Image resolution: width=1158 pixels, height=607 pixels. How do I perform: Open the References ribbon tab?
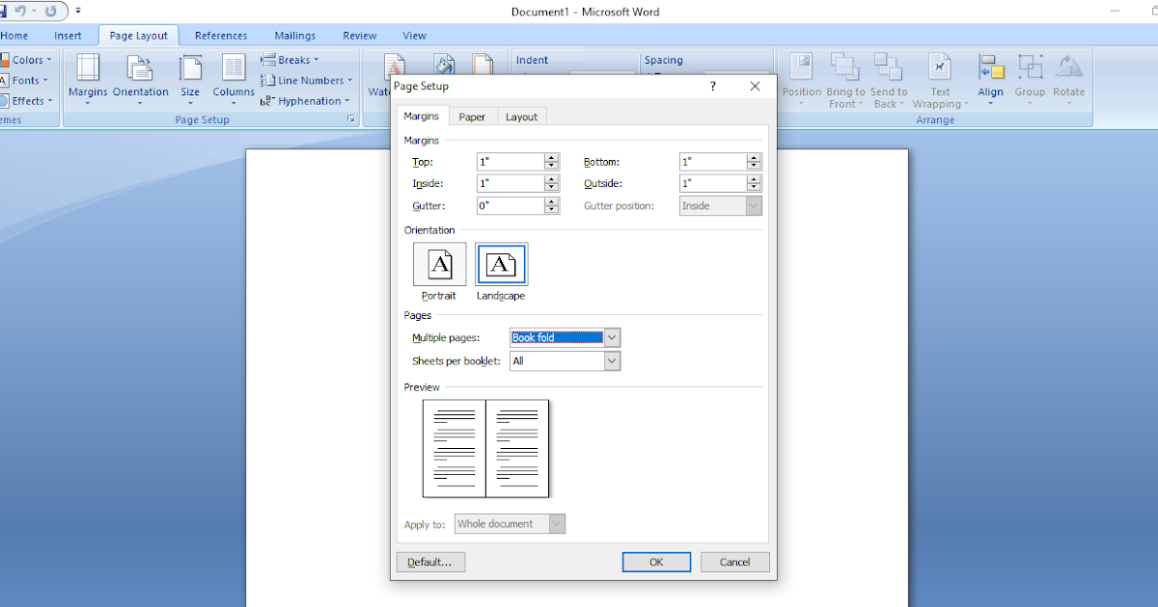pos(221,35)
